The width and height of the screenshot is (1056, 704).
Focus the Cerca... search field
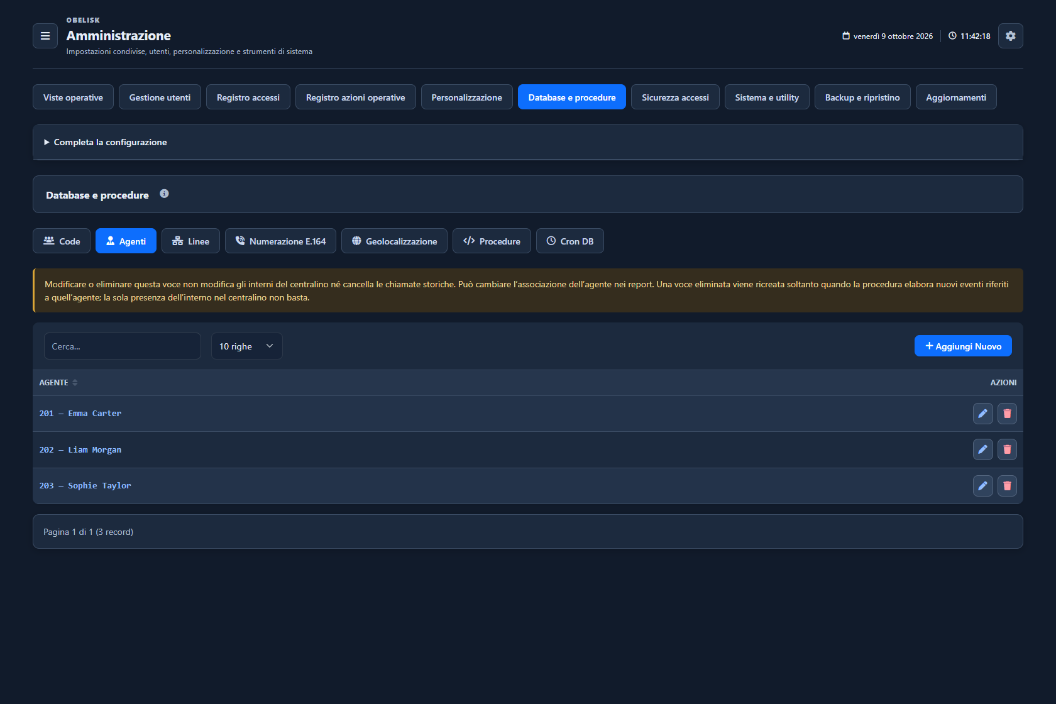pyautogui.click(x=123, y=346)
